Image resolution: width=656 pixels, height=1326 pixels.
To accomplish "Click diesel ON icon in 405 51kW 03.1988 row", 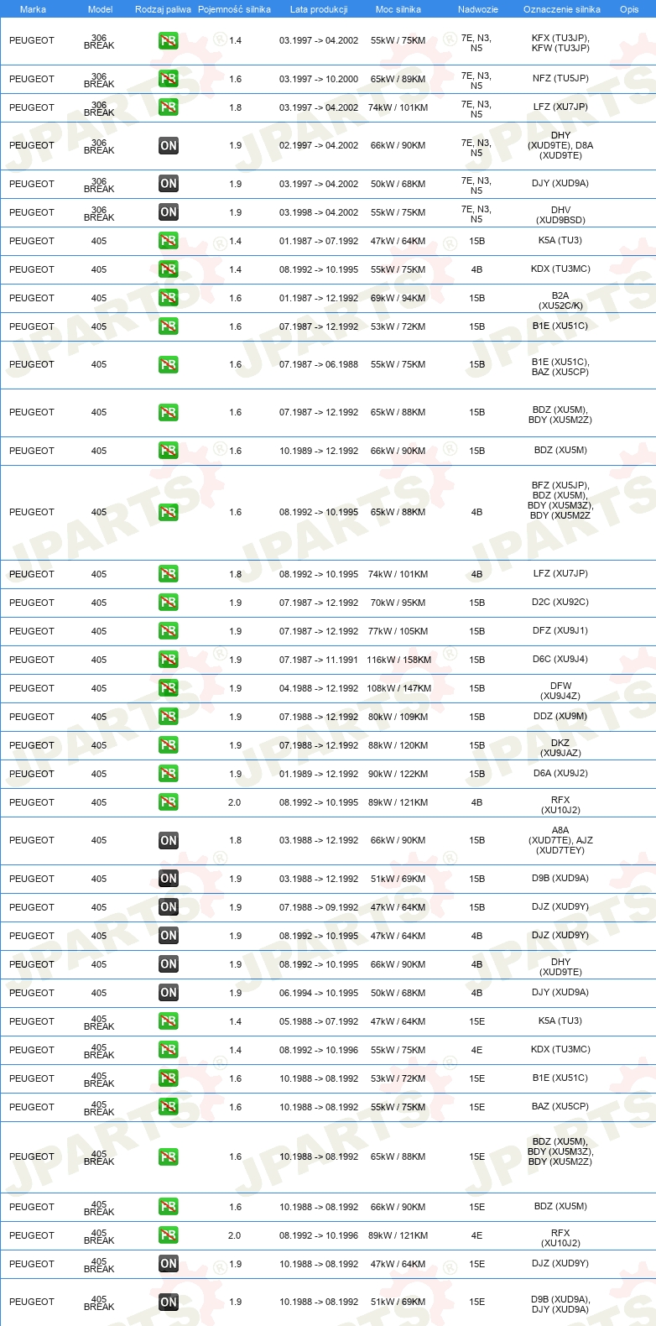I will pos(169,879).
